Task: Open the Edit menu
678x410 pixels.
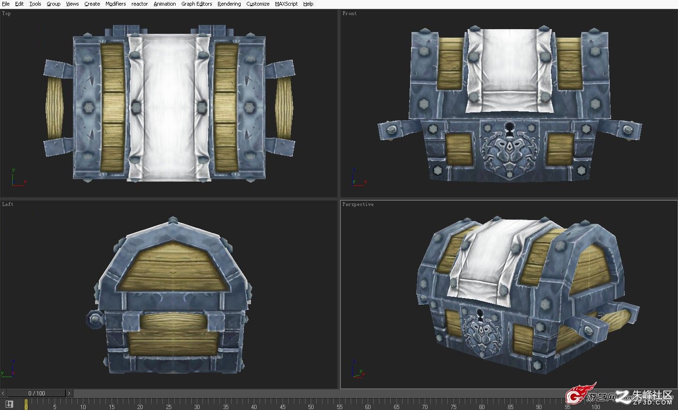Action: click(19, 4)
